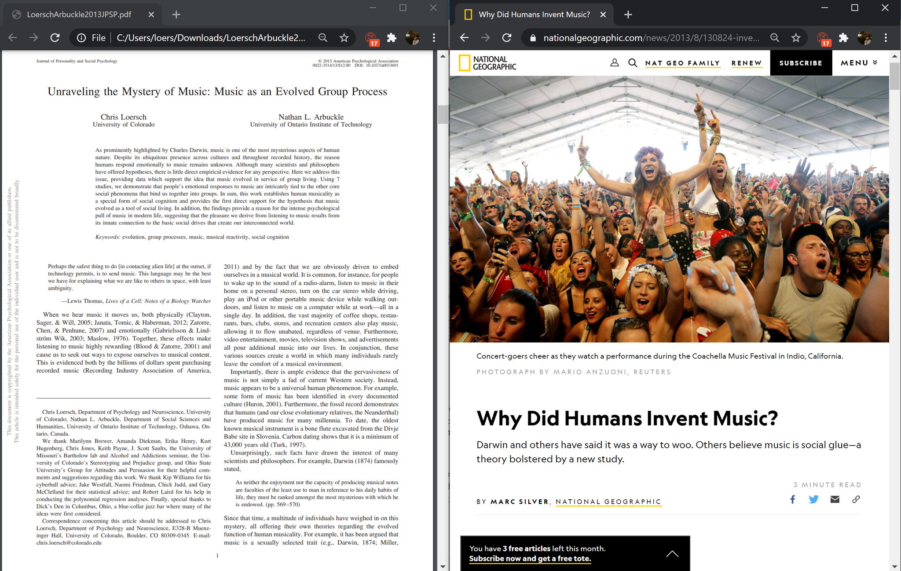Click the PDF file path address bar

pyautogui.click(x=211, y=38)
